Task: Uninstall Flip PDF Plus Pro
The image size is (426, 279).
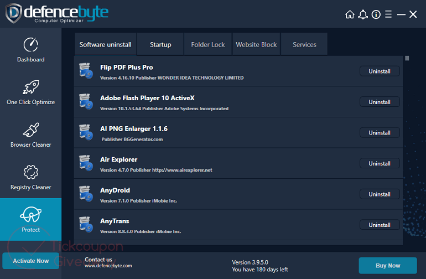Action: tap(380, 71)
